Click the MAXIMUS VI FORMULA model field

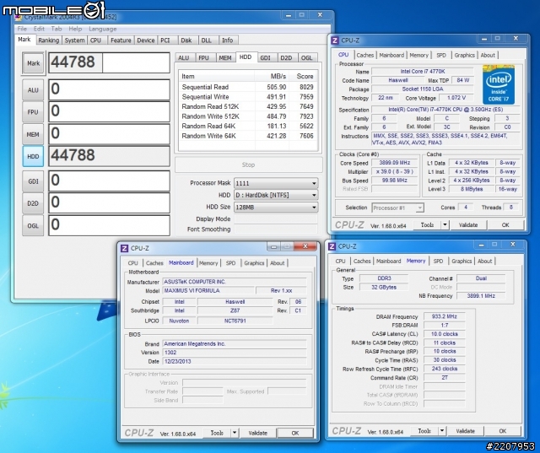[x=208, y=290]
